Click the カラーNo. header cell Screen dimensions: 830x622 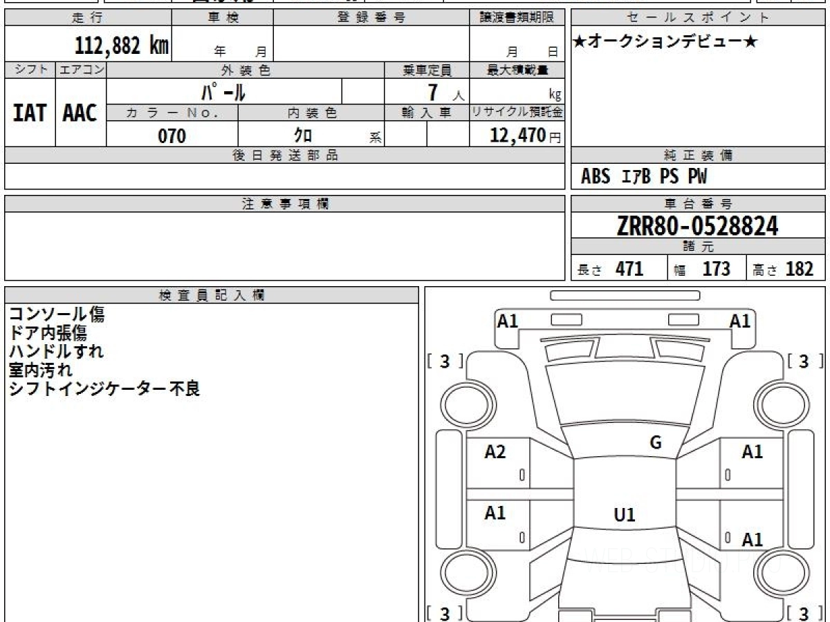pos(172,113)
